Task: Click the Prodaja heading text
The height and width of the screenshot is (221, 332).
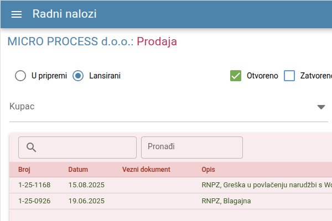Action: pos(157,41)
